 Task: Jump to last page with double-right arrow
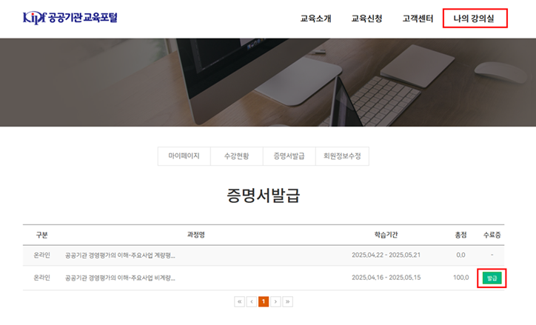point(288,301)
